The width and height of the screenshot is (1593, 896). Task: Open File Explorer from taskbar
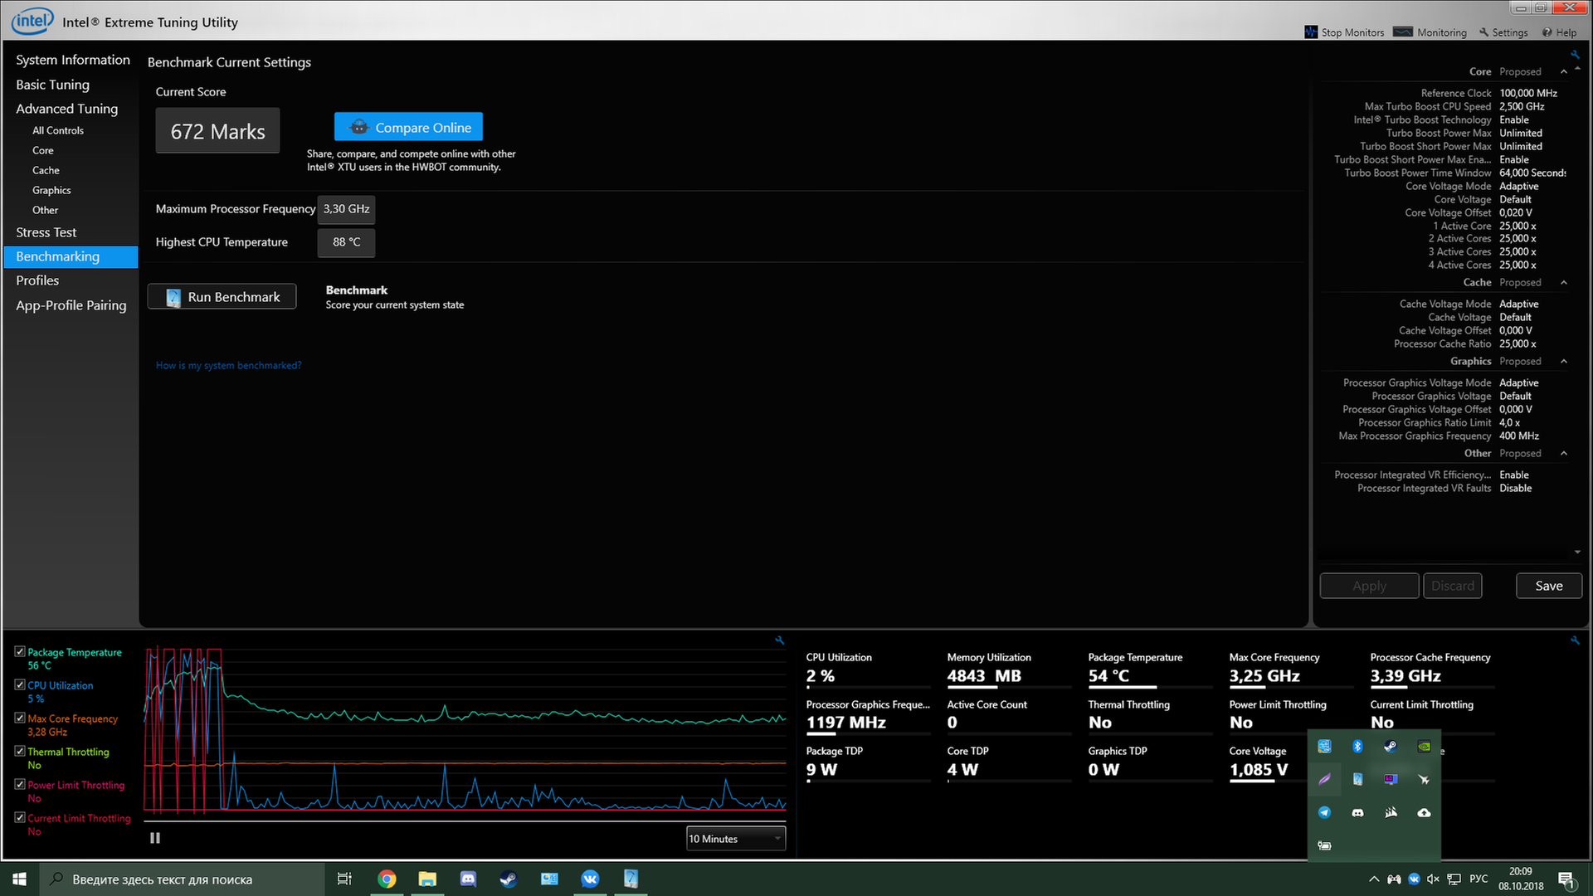click(x=427, y=879)
